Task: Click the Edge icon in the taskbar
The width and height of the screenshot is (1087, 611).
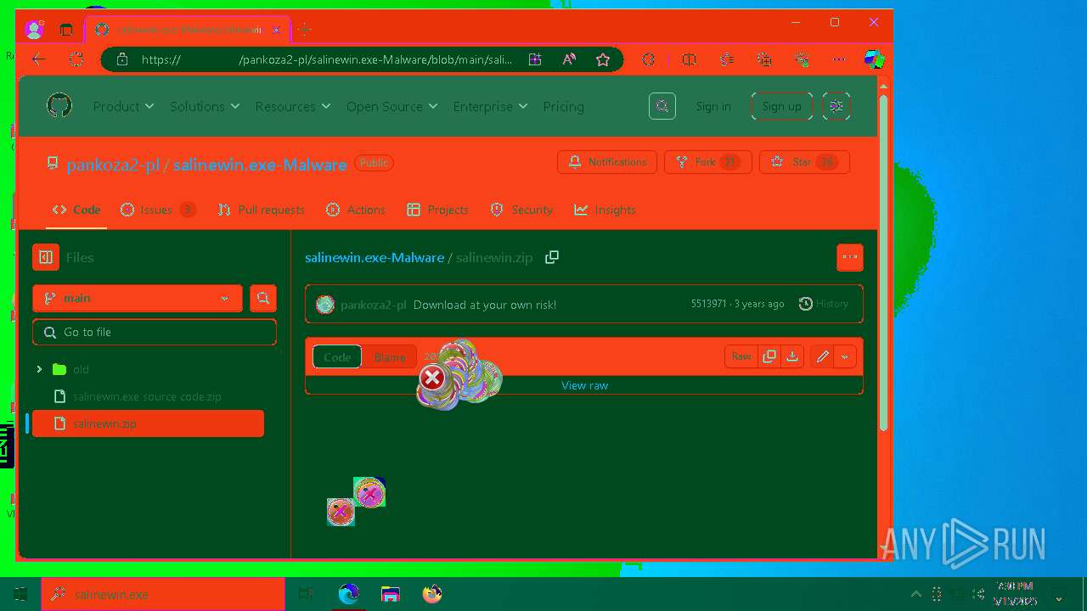Action: tap(349, 594)
